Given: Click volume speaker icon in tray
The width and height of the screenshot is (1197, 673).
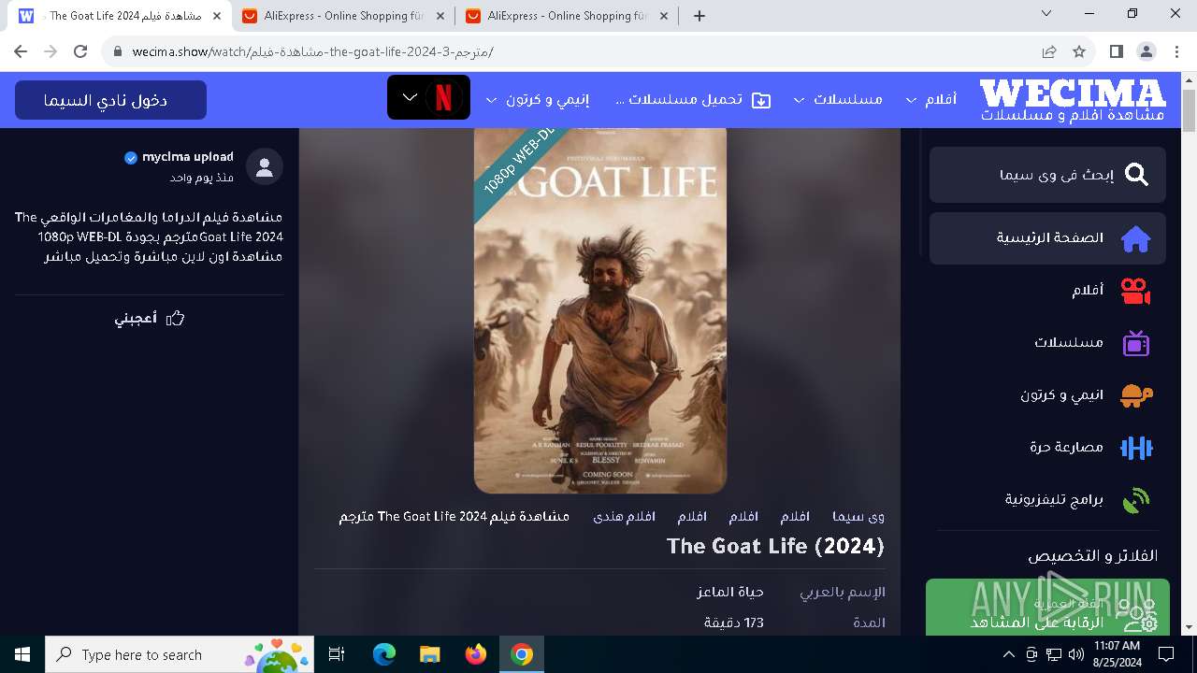Looking at the screenshot, I should point(1075,654).
